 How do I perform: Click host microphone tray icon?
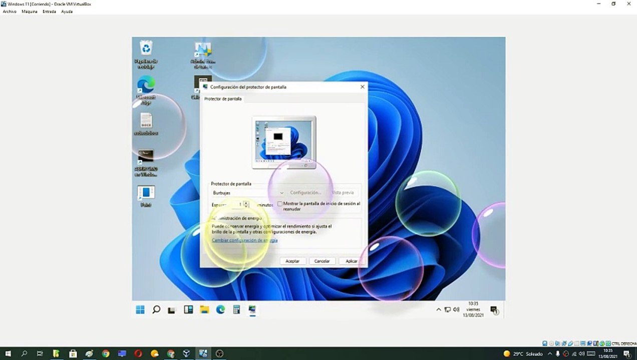(558, 353)
